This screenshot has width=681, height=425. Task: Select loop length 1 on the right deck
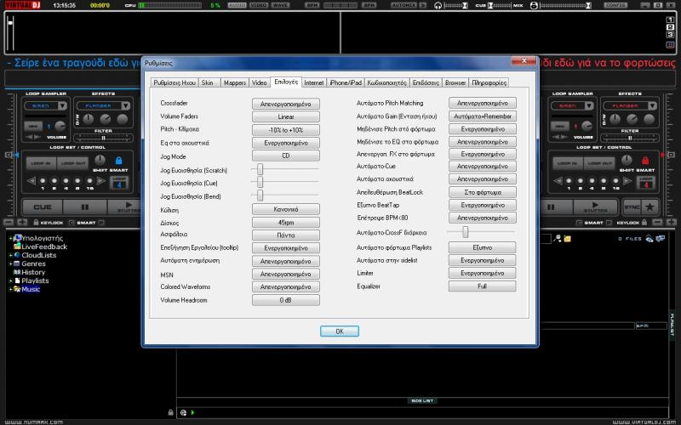[569, 181]
